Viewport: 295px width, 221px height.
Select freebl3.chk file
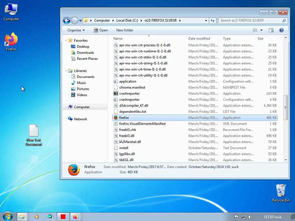click(128, 130)
